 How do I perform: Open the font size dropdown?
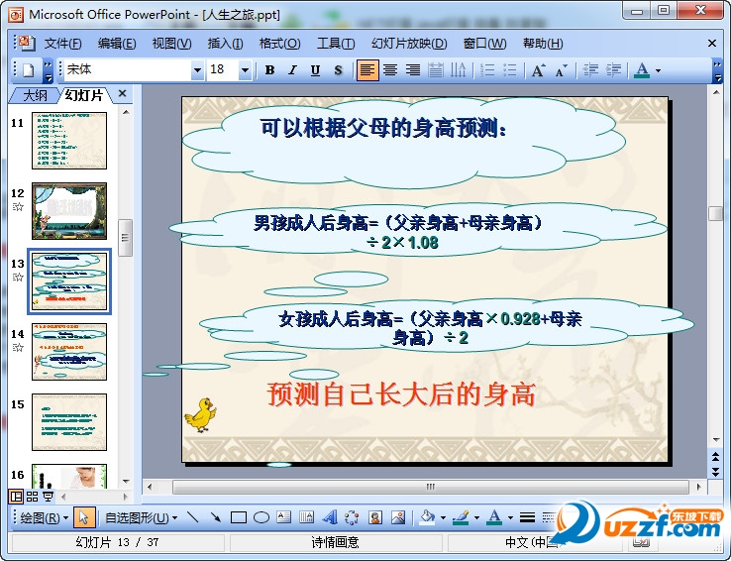[x=246, y=70]
